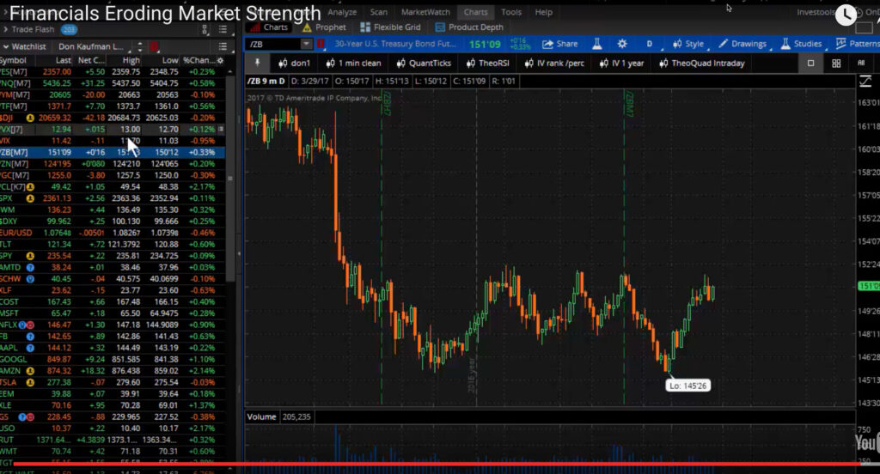This screenshot has height=474, width=880.
Task: Select single chart layout icon
Action: click(x=810, y=63)
